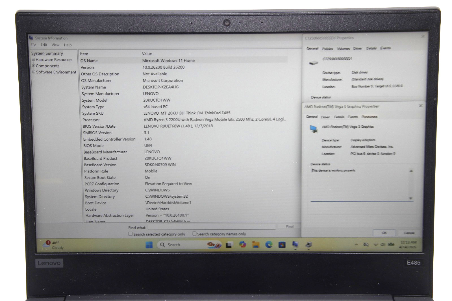Image resolution: width=452 pixels, height=301 pixels.
Task: Select the Processor row
Action: coord(184,120)
